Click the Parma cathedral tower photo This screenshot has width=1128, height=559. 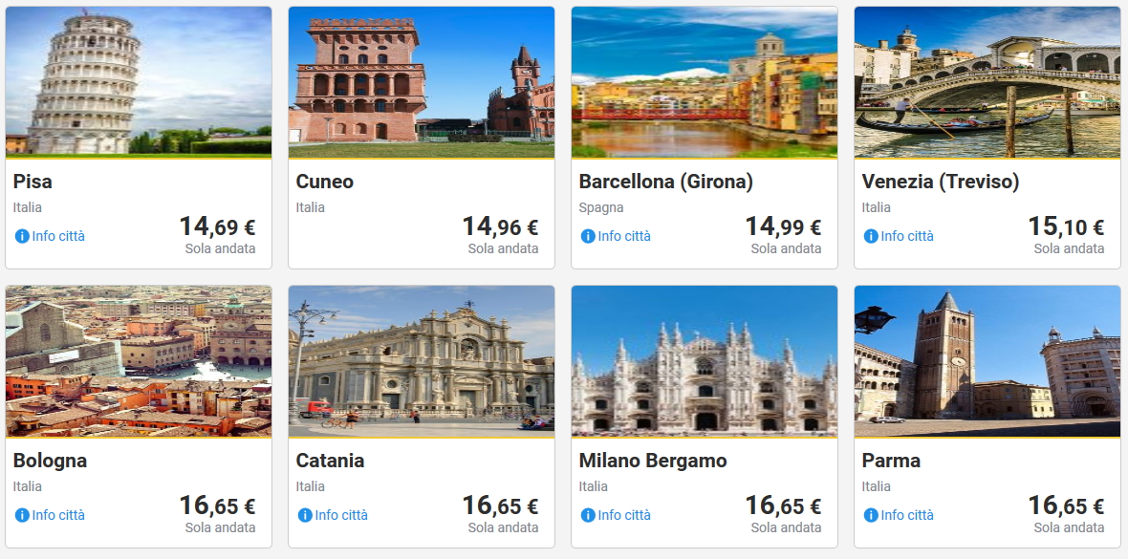pyautogui.click(x=987, y=361)
